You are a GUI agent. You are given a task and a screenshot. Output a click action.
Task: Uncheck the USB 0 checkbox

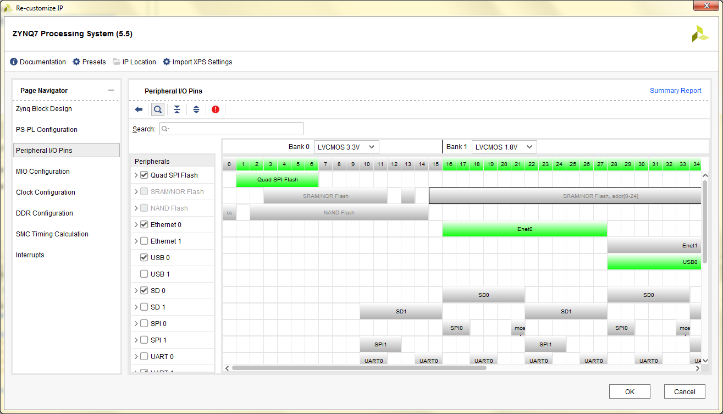(x=144, y=258)
